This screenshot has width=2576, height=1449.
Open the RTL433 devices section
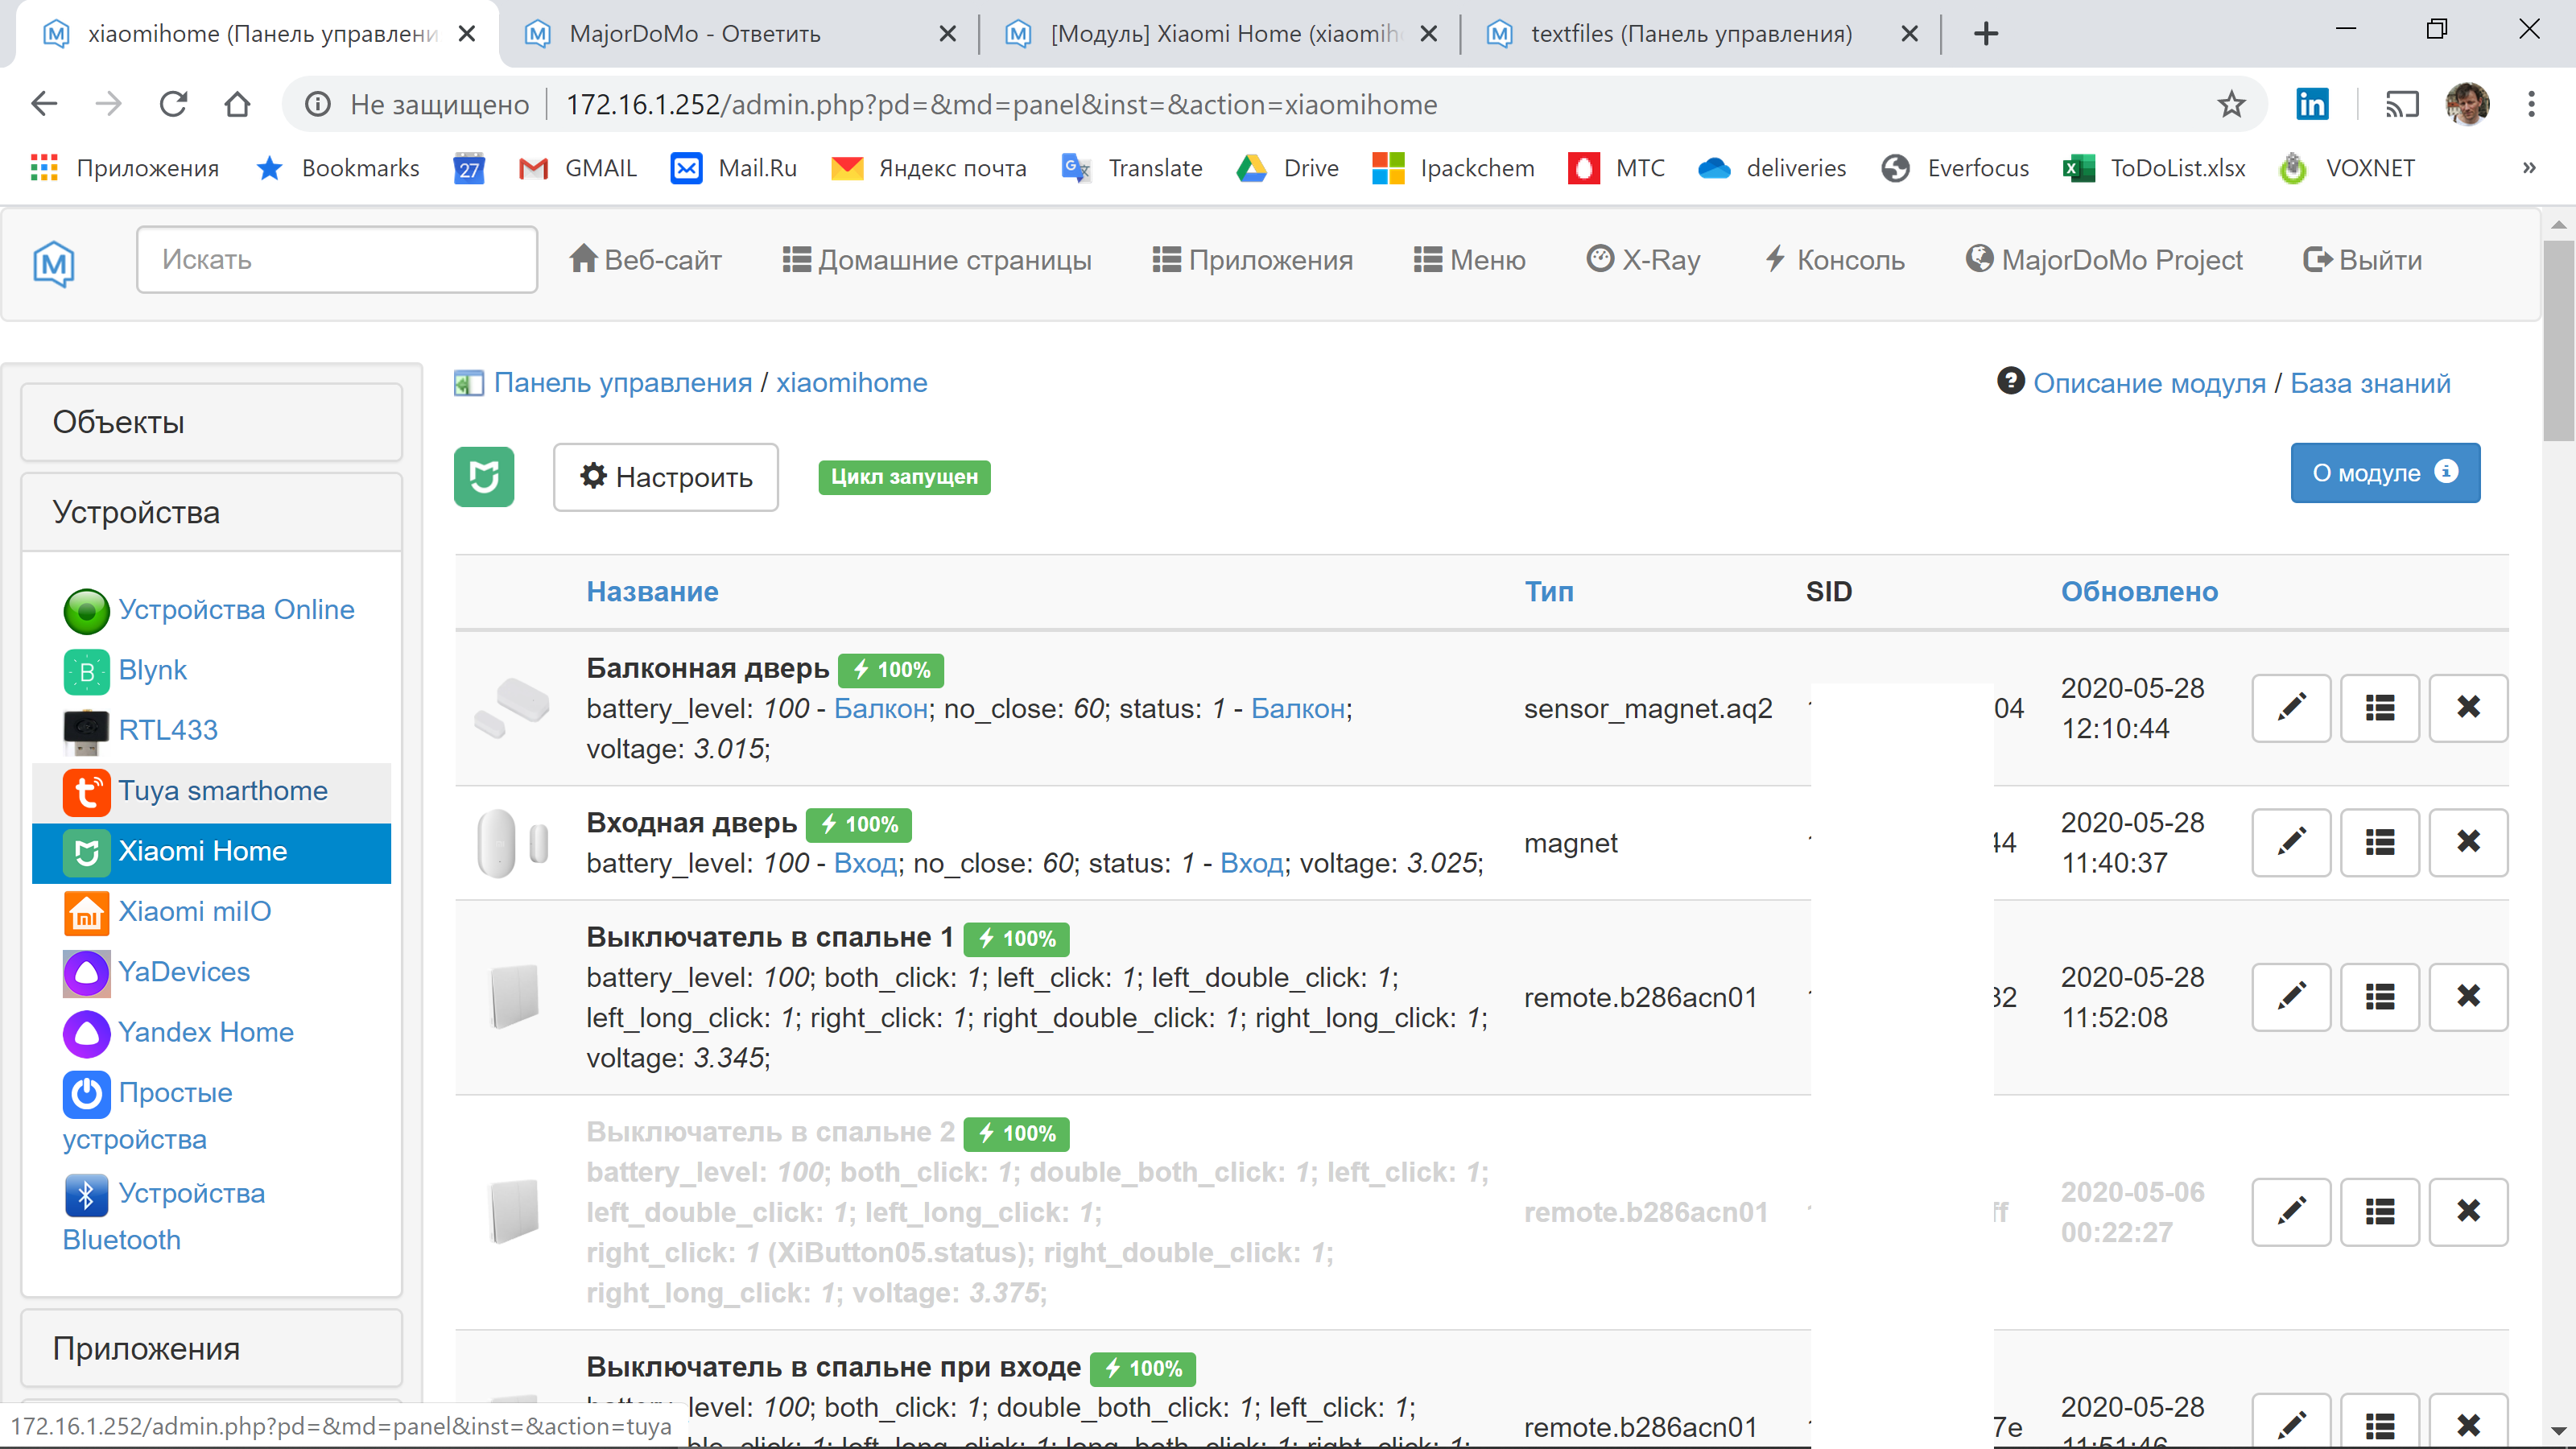point(168,730)
